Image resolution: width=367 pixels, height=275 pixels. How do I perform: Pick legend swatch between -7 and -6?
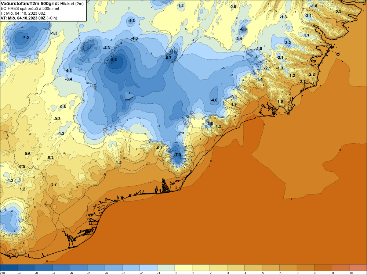pyautogui.click(x=61, y=268)
